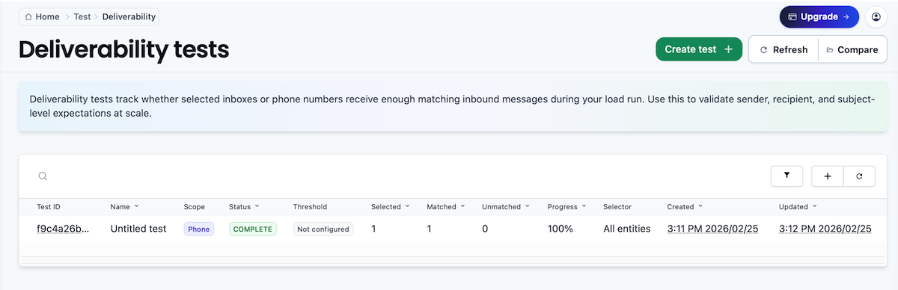Go to Test in breadcrumb
The width and height of the screenshot is (898, 290).
[x=82, y=16]
